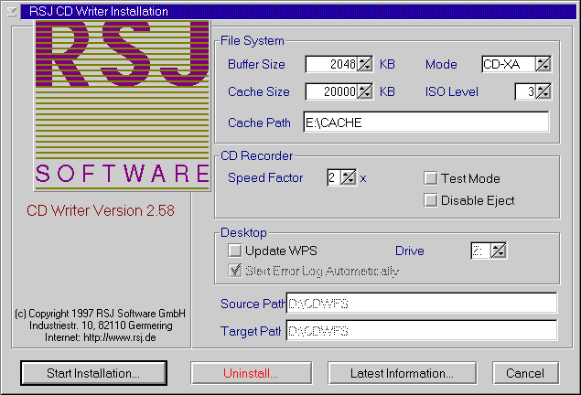Click the ISO Level value field
The height and width of the screenshot is (395, 581).
[525, 91]
